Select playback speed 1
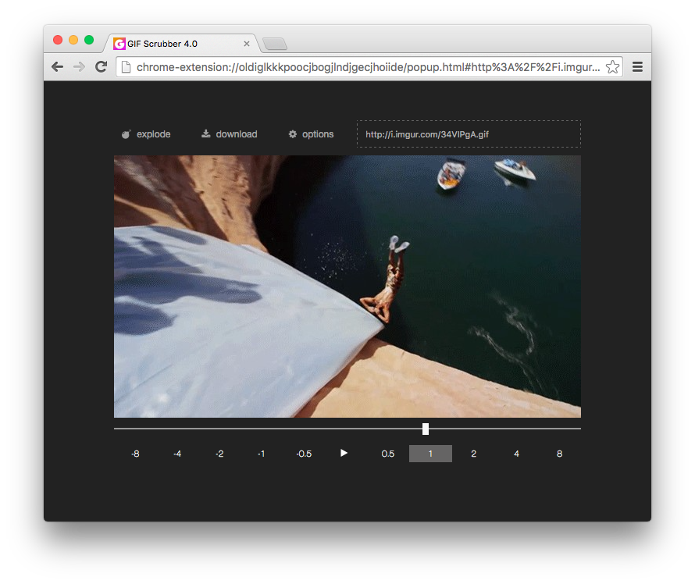The width and height of the screenshot is (695, 584). 430,454
